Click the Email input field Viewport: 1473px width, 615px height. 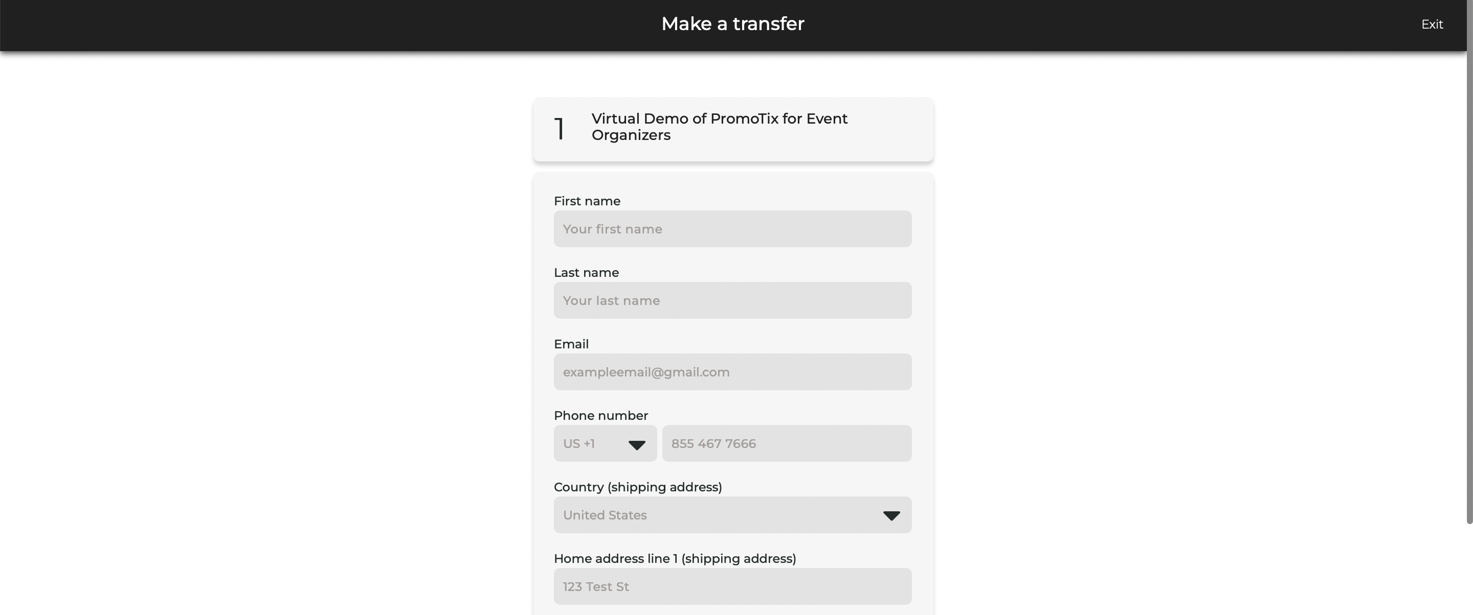pos(732,372)
